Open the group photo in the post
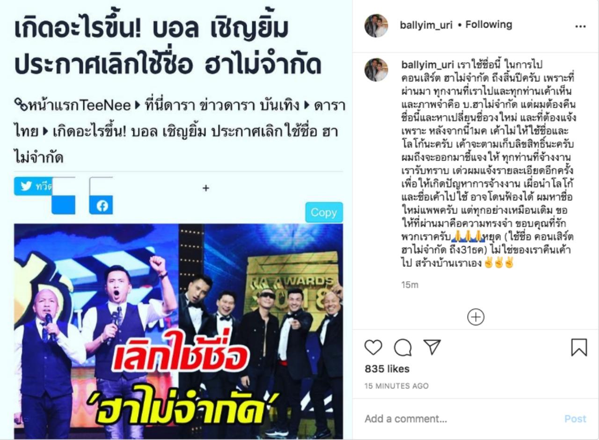This screenshot has height=440, width=599. pyautogui.click(x=178, y=331)
